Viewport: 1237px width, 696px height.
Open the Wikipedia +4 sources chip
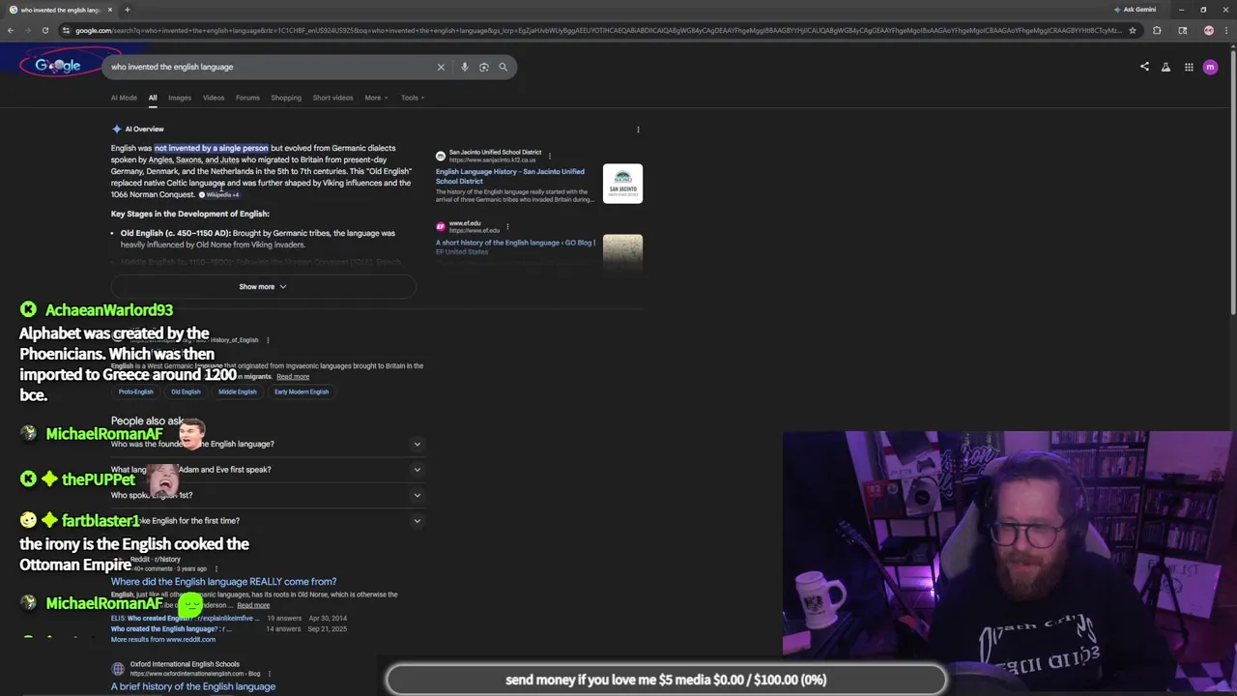218,195
